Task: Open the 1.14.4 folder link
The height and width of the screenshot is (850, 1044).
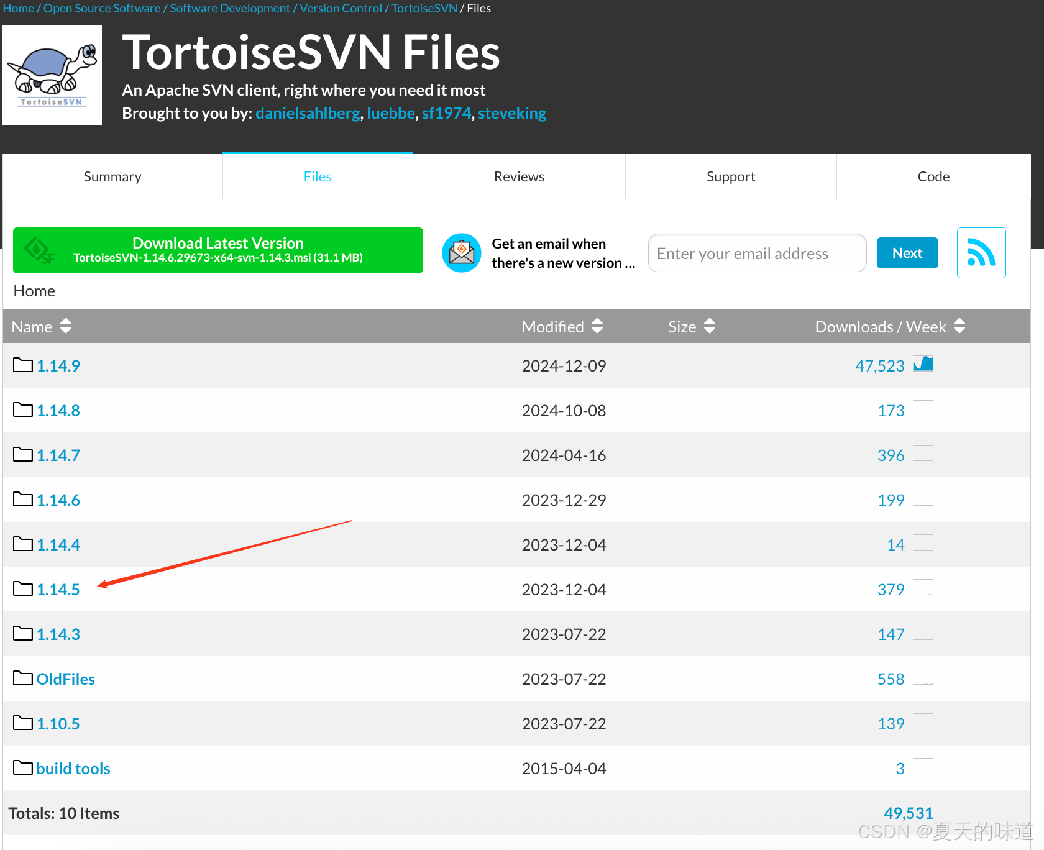Action: 58,544
